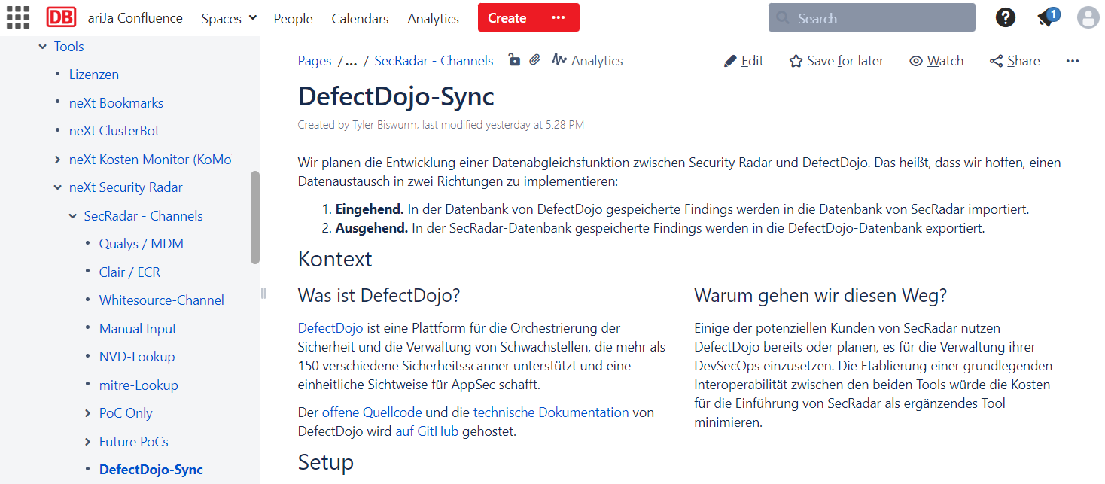Click 'Created by Tyler Biswurm' byline

357,125
